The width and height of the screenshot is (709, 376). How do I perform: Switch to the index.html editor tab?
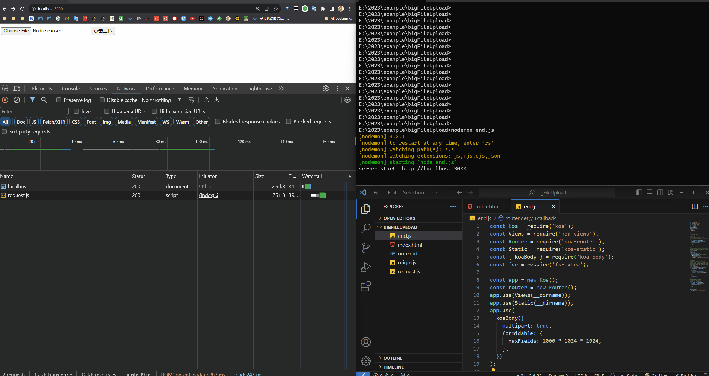(487, 206)
